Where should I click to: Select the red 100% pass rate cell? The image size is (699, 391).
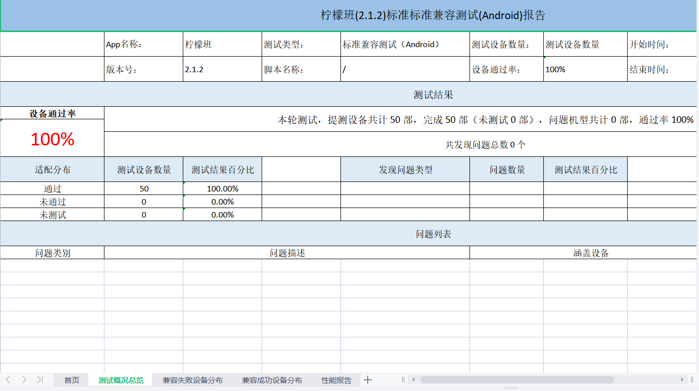pos(52,139)
